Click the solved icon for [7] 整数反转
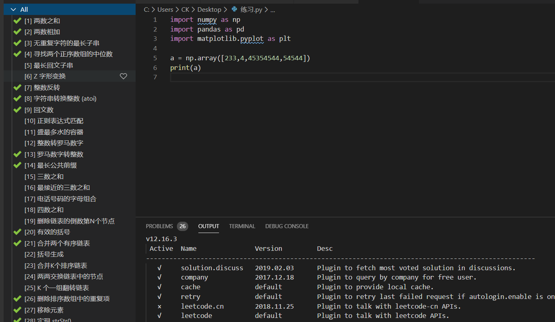Screen dimensions: 555x322 [x=17, y=87]
